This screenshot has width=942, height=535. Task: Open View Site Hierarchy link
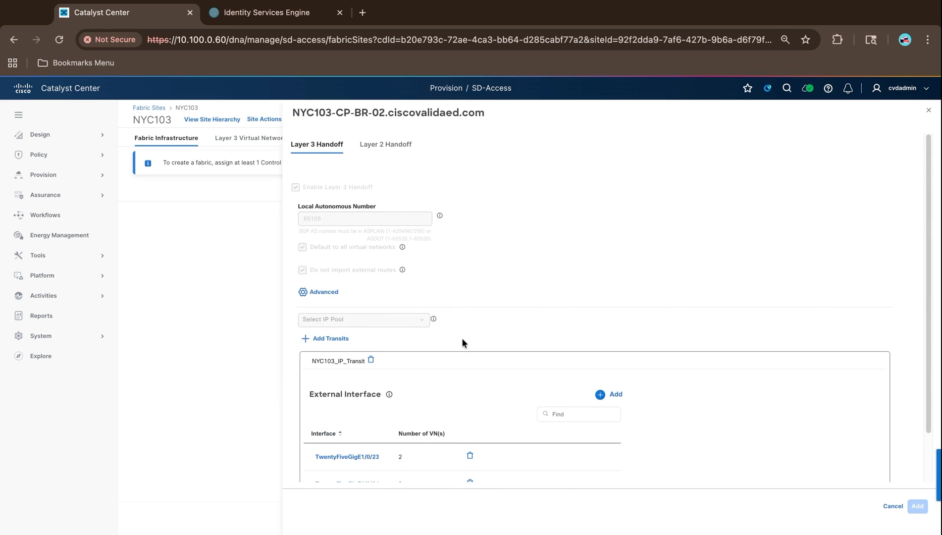[212, 119]
